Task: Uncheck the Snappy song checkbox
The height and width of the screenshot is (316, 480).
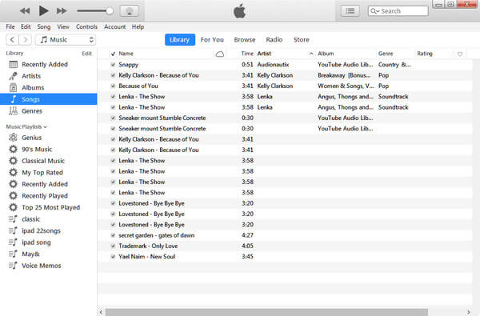Action: pos(113,65)
